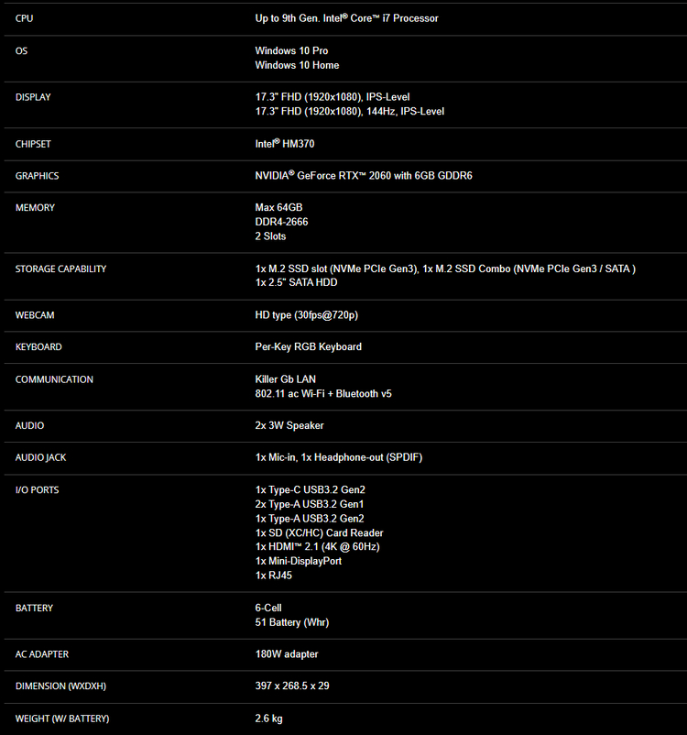Click the 2x 3W Speaker value

click(x=289, y=425)
